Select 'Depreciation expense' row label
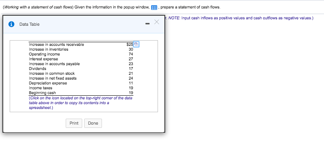 click(x=48, y=83)
